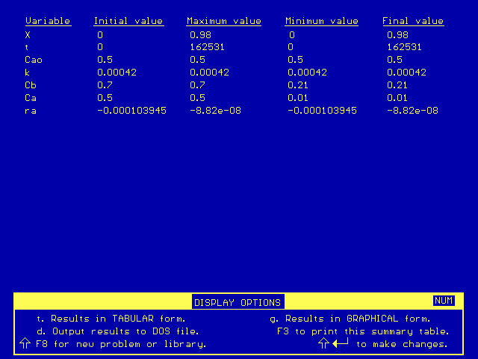Choose 'Output results to DOS file'
Viewport: 478px width, 359px height.
click(x=117, y=331)
